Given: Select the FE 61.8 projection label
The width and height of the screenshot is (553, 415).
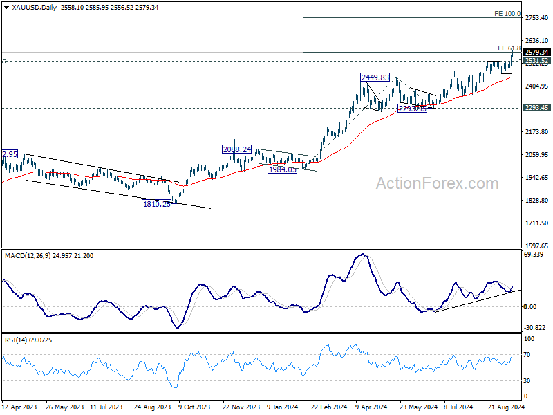Looking at the screenshot, I should coord(508,48).
